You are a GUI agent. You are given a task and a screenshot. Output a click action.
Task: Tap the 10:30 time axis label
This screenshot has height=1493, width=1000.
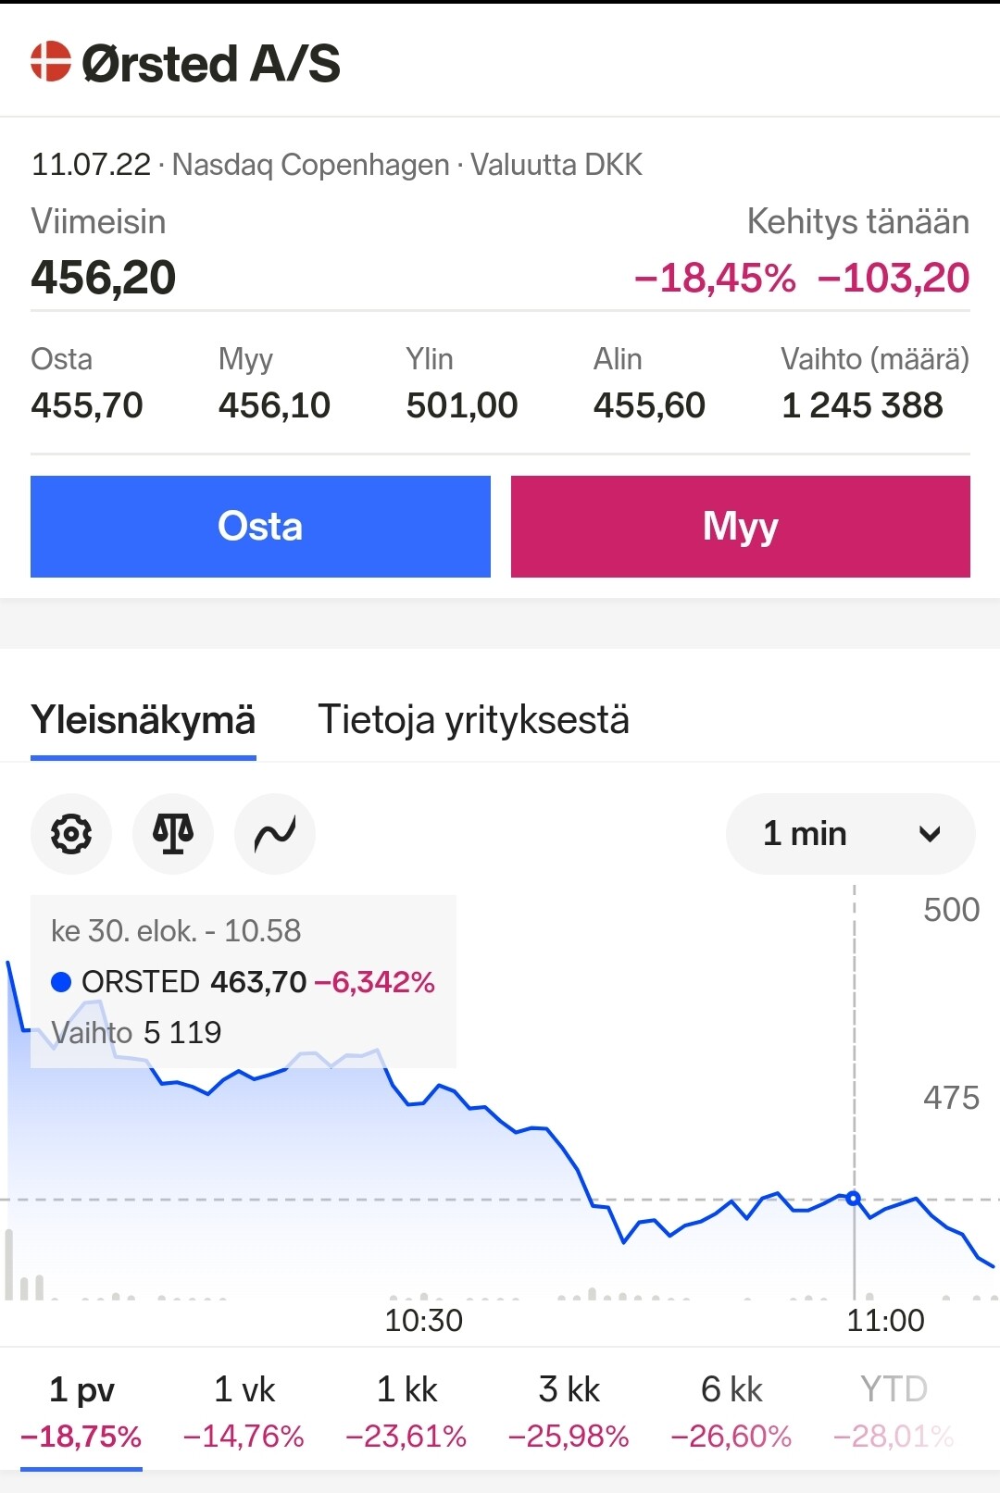pyautogui.click(x=423, y=1321)
